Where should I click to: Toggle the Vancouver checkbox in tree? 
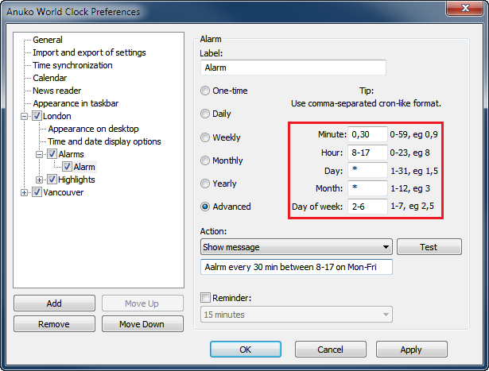(37, 192)
